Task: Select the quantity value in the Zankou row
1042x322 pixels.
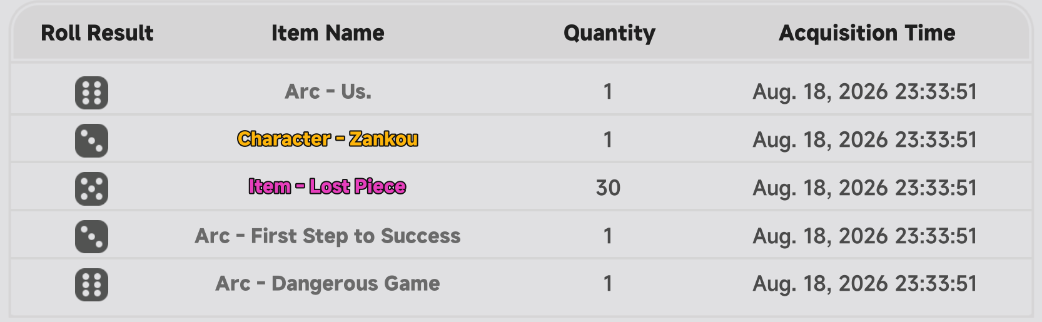Action: pos(608,139)
